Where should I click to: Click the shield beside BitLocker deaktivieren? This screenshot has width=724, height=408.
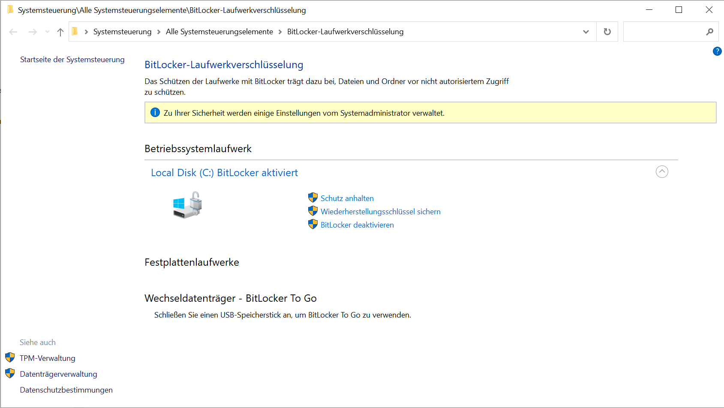(x=313, y=224)
